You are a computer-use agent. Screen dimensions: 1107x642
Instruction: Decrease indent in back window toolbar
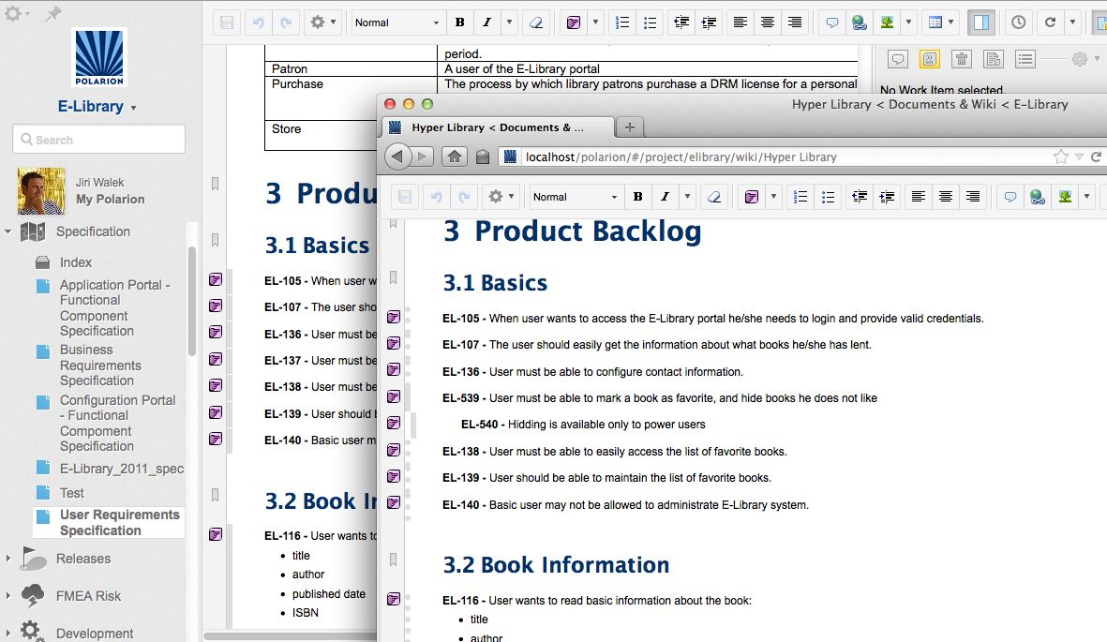click(681, 22)
